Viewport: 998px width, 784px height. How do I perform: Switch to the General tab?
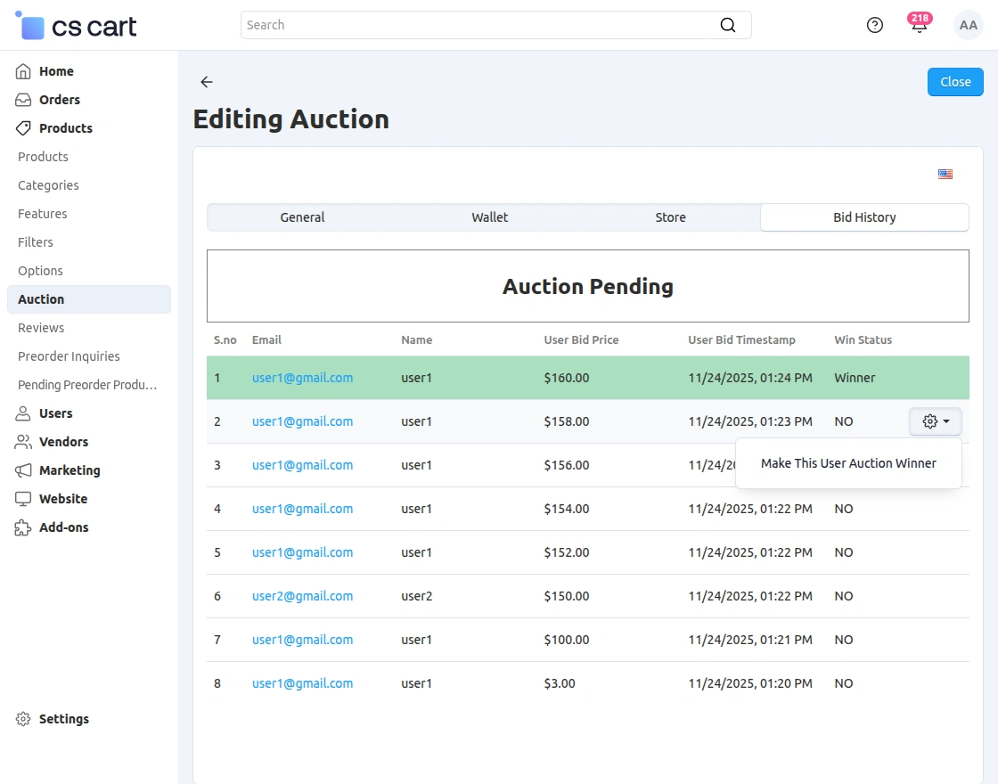point(302,217)
